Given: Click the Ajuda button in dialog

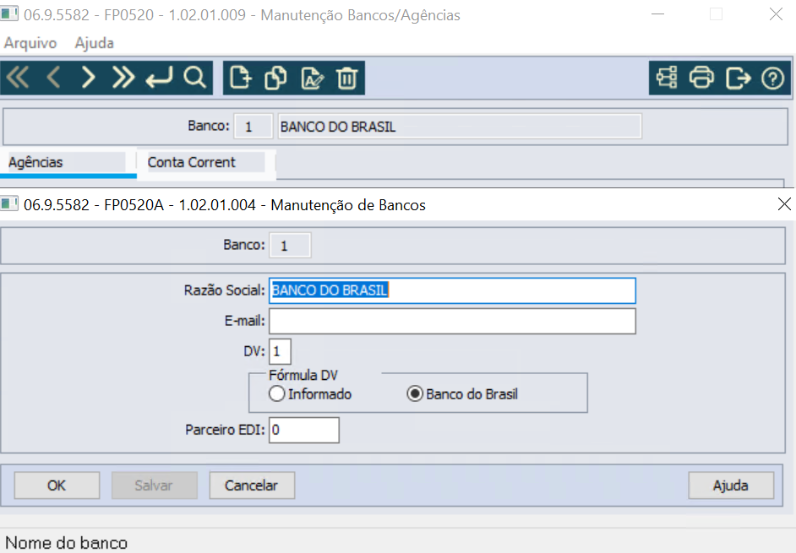Looking at the screenshot, I should pyautogui.click(x=731, y=485).
